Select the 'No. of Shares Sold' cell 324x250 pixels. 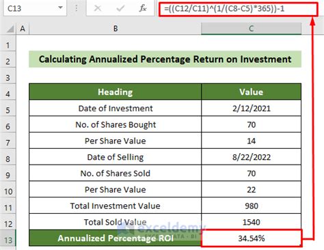(x=116, y=173)
